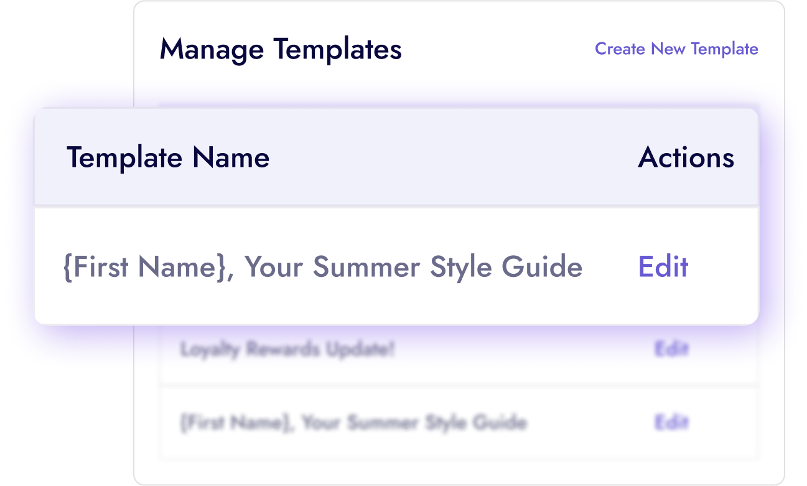The width and height of the screenshot is (807, 486).
Task: Edit the {First Name}, Your Summer Style Guide template
Action: [x=663, y=266]
